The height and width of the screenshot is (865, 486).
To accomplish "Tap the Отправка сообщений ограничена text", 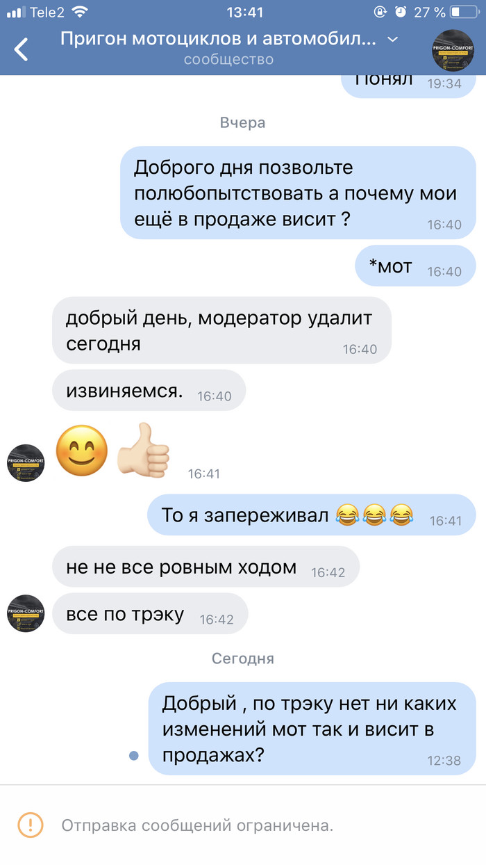I will 198,826.
